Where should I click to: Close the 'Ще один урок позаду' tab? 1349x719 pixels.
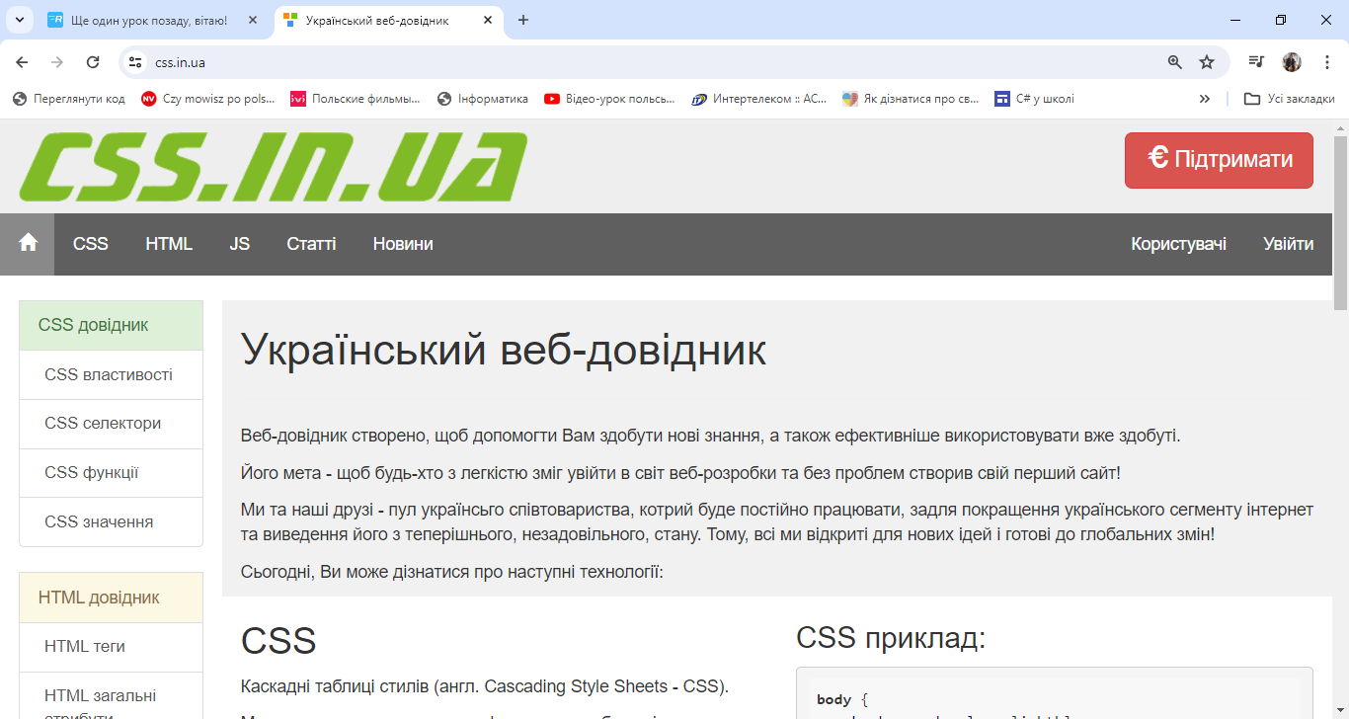pos(253,20)
